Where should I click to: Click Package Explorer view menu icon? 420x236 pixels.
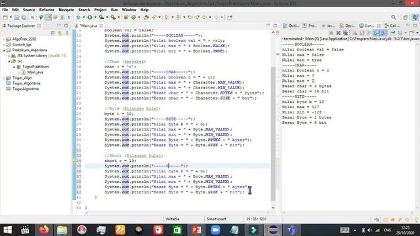pos(67,33)
